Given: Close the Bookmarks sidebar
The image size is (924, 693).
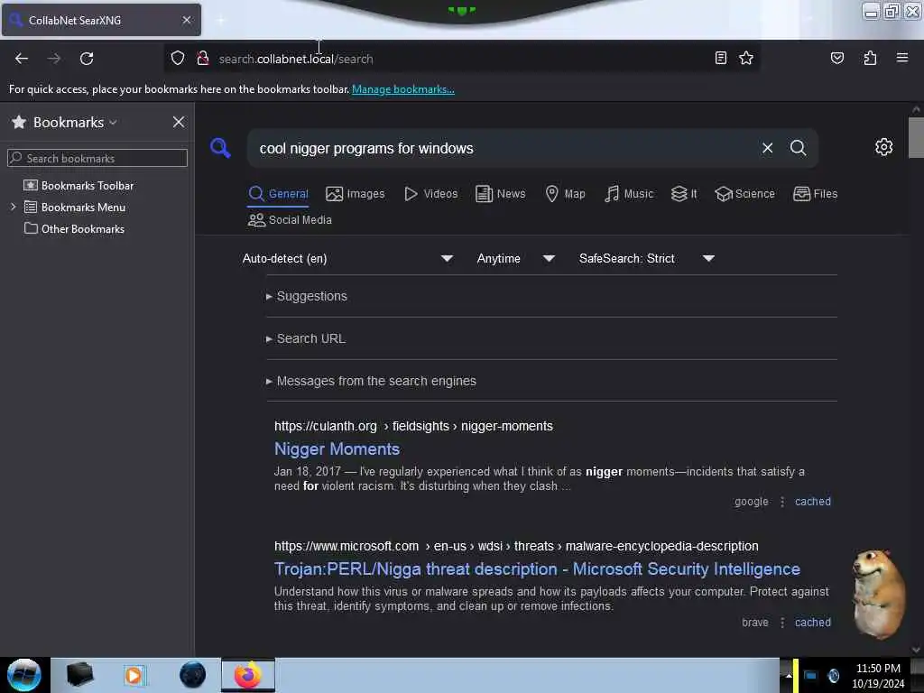Looking at the screenshot, I should 179,122.
